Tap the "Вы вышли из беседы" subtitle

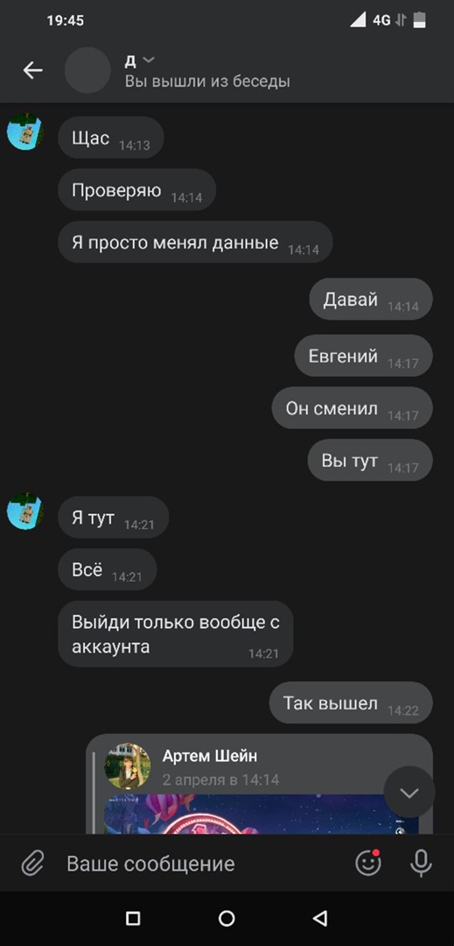pos(207,81)
